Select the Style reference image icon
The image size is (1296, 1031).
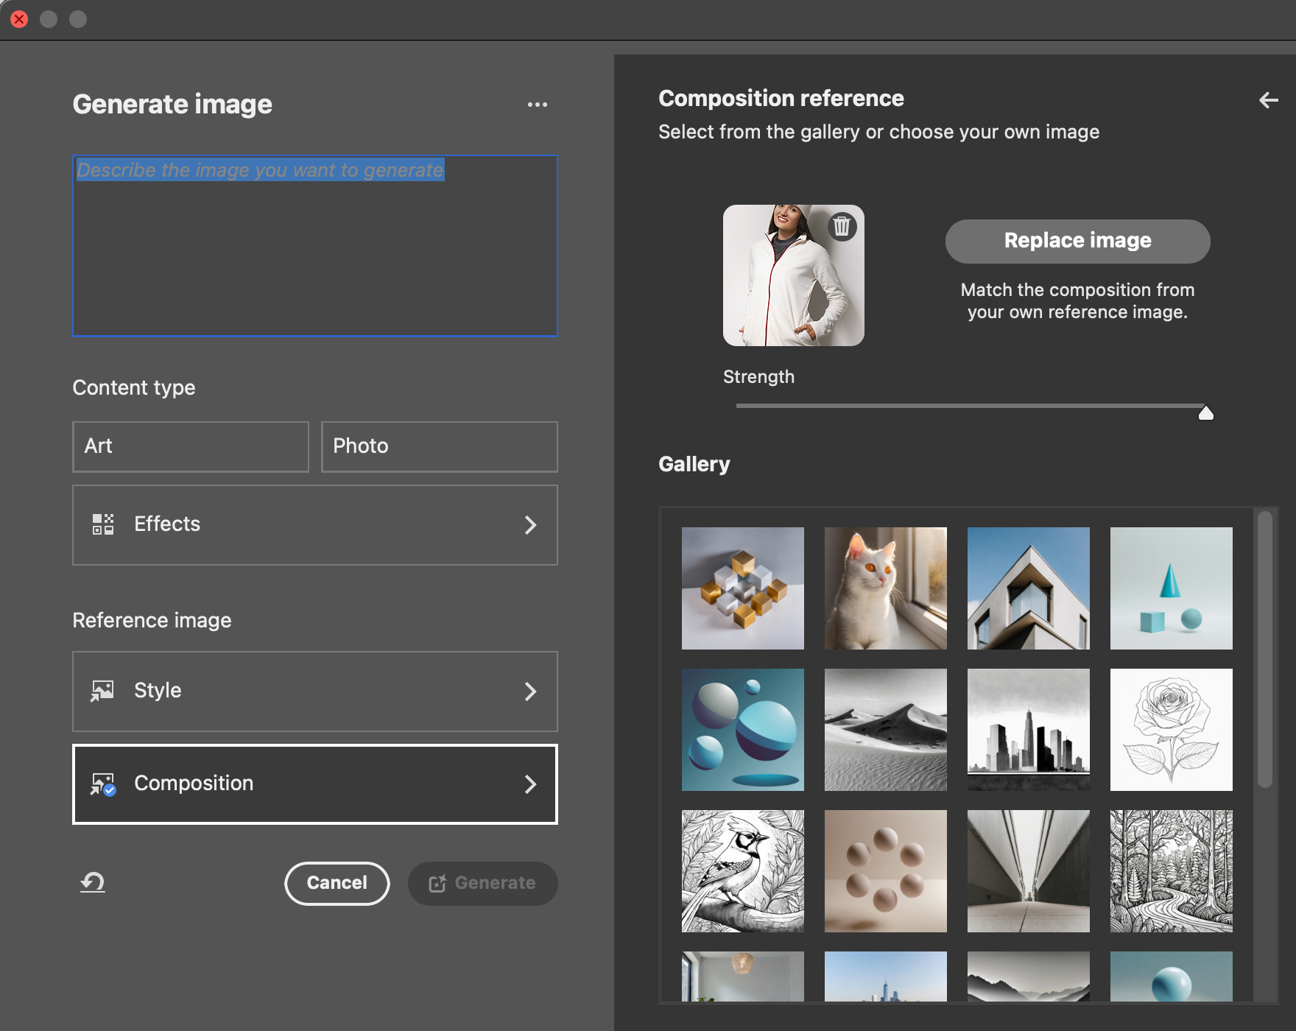(x=103, y=691)
